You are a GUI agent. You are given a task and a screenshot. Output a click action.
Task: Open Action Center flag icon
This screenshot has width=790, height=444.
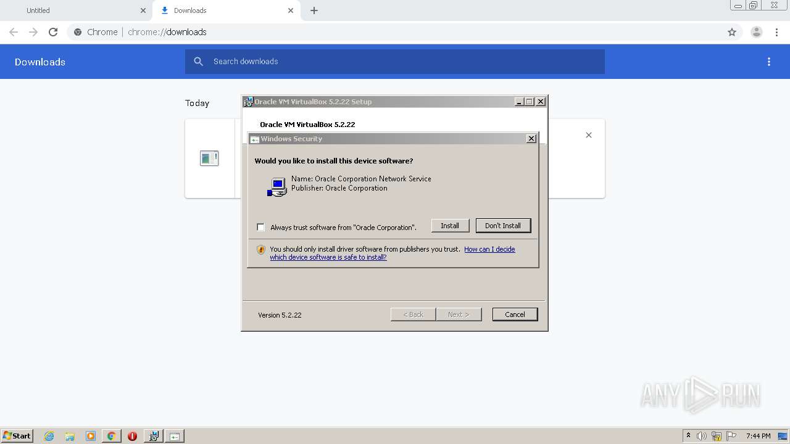(731, 436)
